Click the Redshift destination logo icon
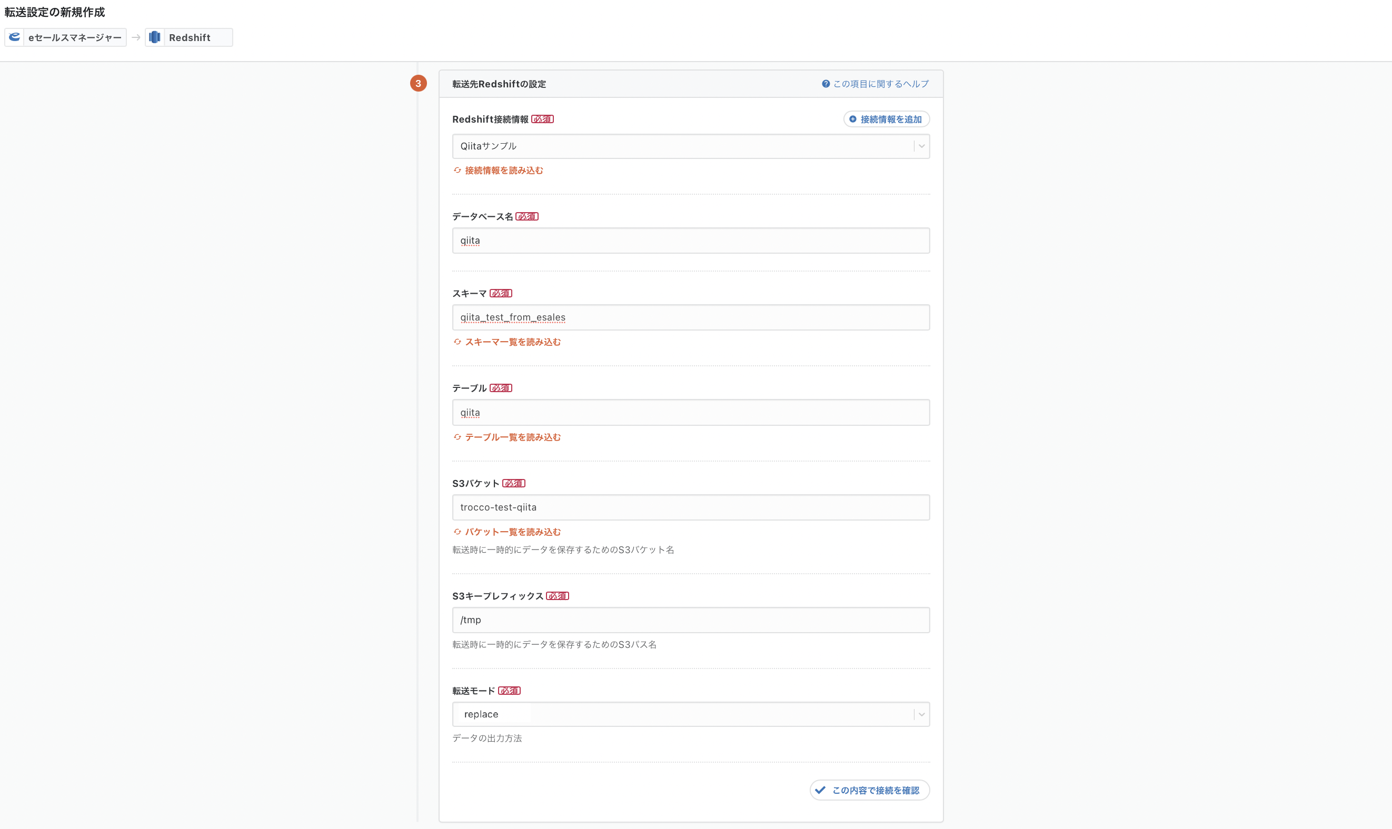Image resolution: width=1392 pixels, height=829 pixels. pyautogui.click(x=155, y=37)
